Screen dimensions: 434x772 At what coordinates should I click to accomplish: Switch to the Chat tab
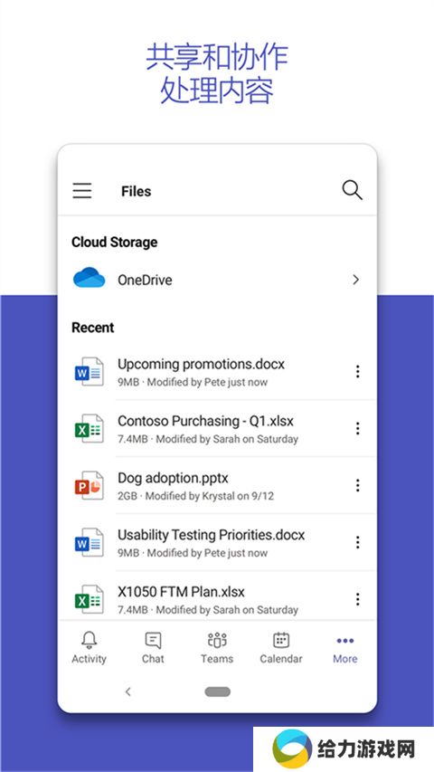[x=153, y=648]
